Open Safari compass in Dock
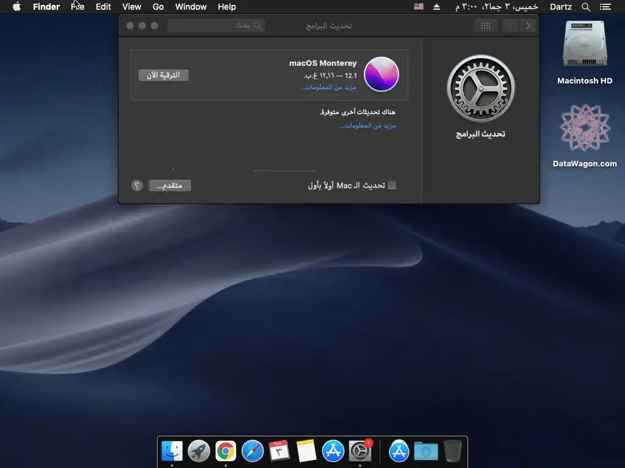 pos(253,452)
